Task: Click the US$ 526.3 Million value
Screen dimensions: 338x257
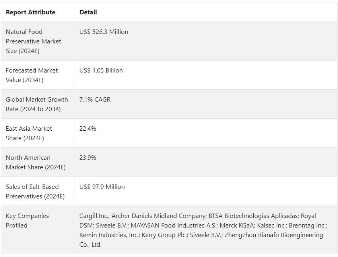Action: coord(104,32)
